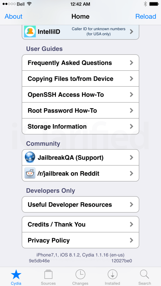
Task: Open Copying Files to/from Device guide
Action: pyautogui.click(x=70, y=79)
